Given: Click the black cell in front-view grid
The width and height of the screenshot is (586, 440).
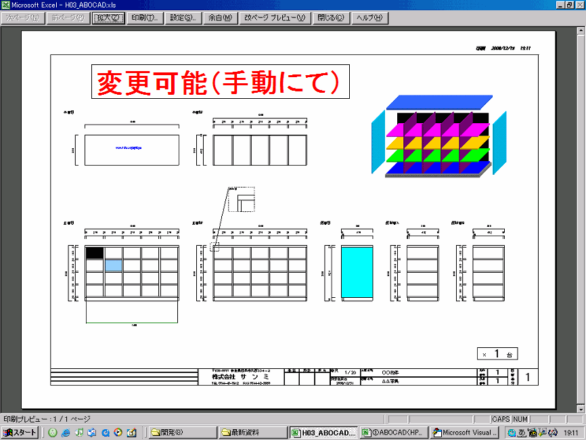Looking at the screenshot, I should pyautogui.click(x=95, y=253).
